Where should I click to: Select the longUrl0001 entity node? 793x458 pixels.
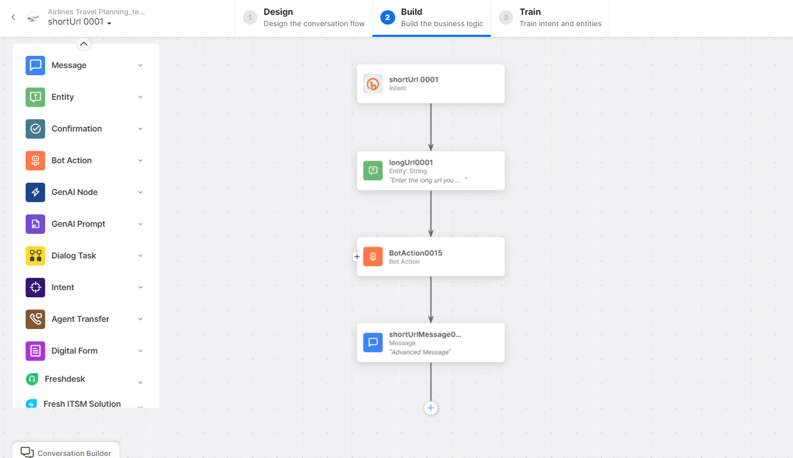click(431, 170)
